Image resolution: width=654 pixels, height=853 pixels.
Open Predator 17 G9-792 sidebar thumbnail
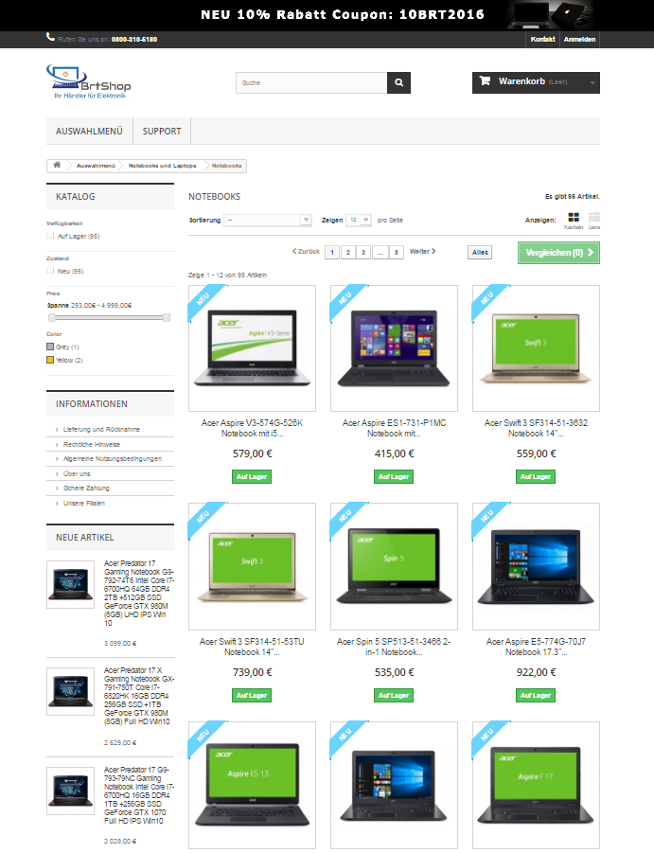point(70,584)
